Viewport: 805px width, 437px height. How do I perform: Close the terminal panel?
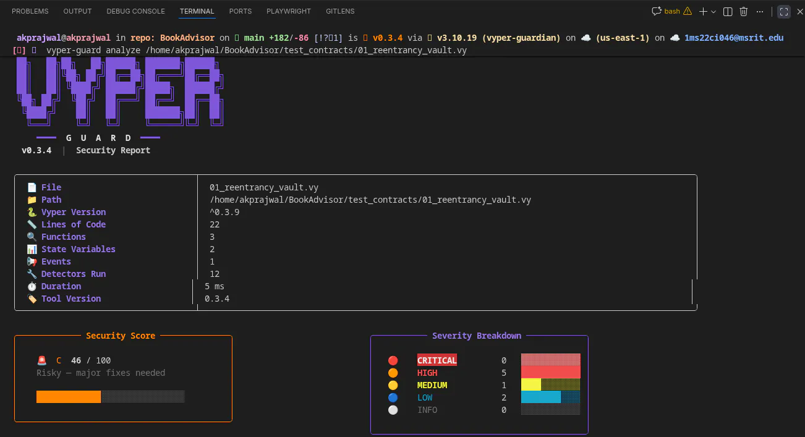click(800, 11)
